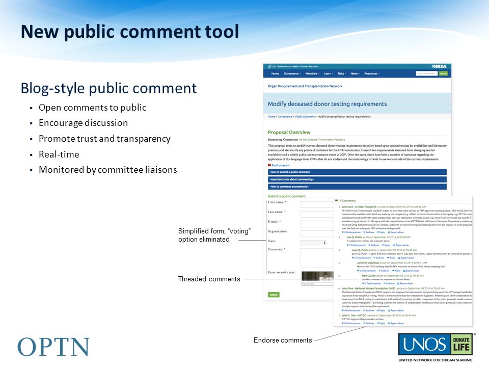The image size is (489, 367).
Task: Endorse John Doe - A Major Nonprofit comment
Action: click(369, 232)
